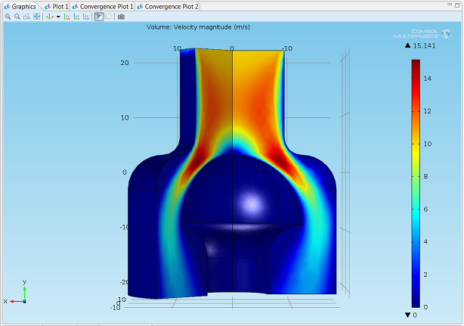464x326 pixels.
Task: Take an image snapshot with the camera icon
Action: point(121,17)
